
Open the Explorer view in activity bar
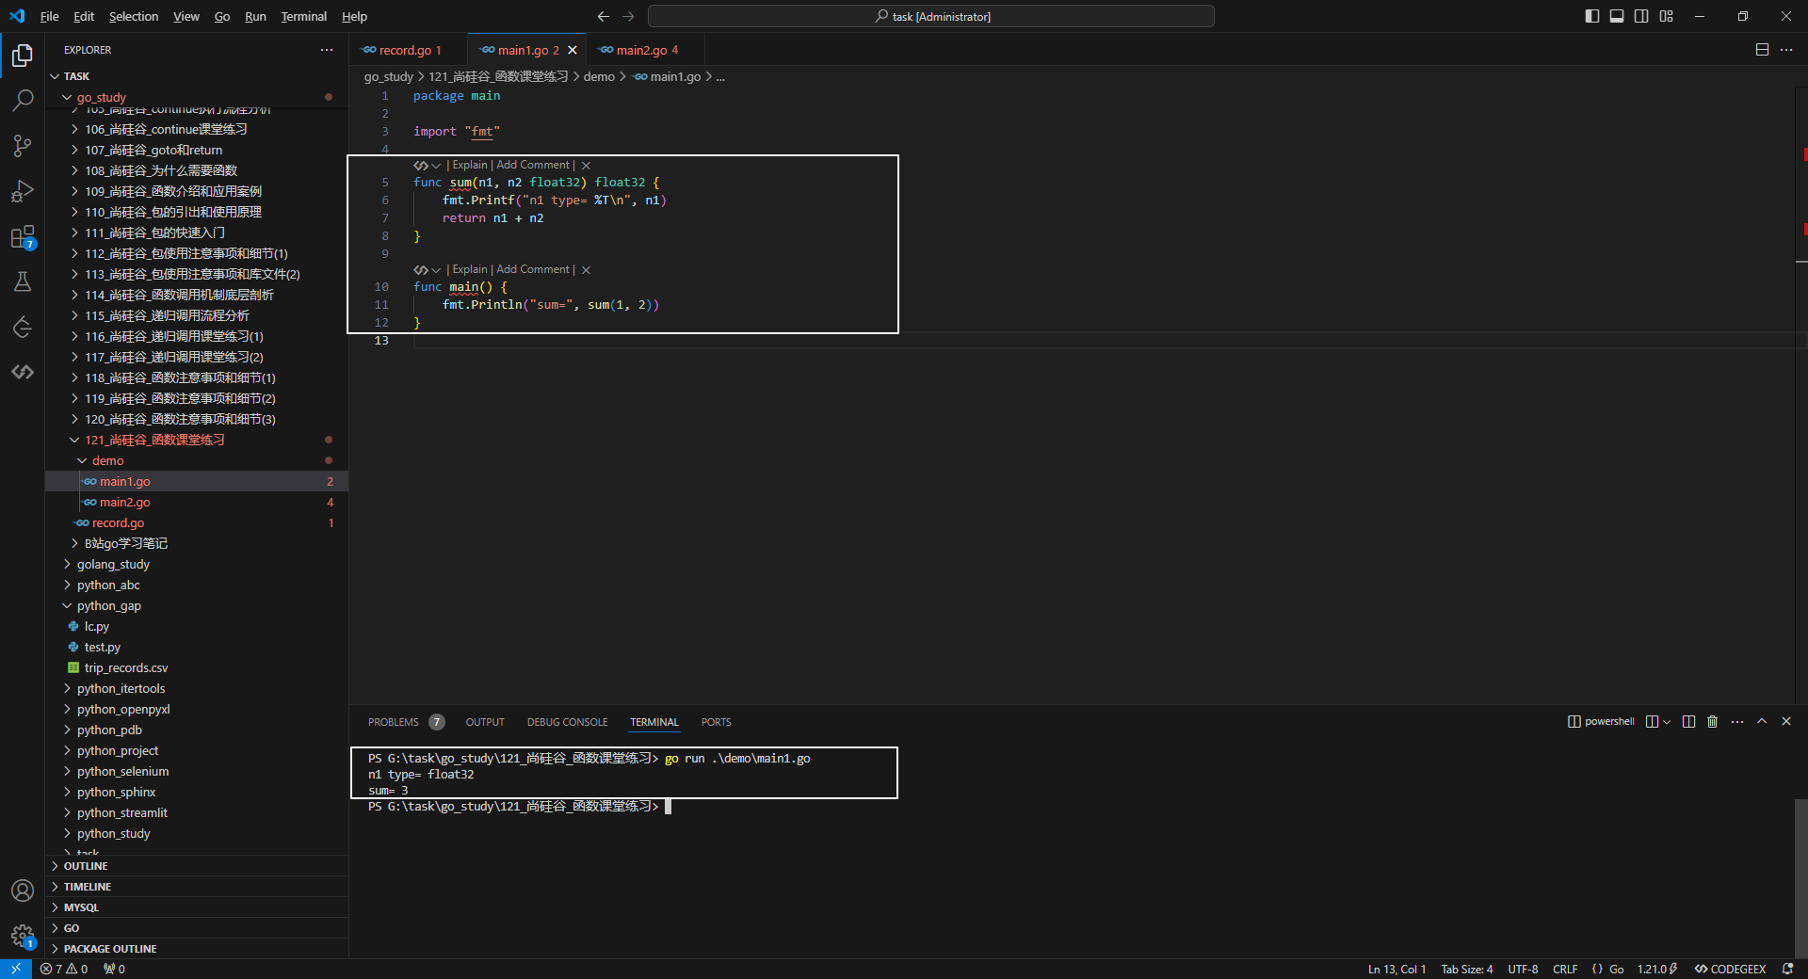[x=23, y=56]
